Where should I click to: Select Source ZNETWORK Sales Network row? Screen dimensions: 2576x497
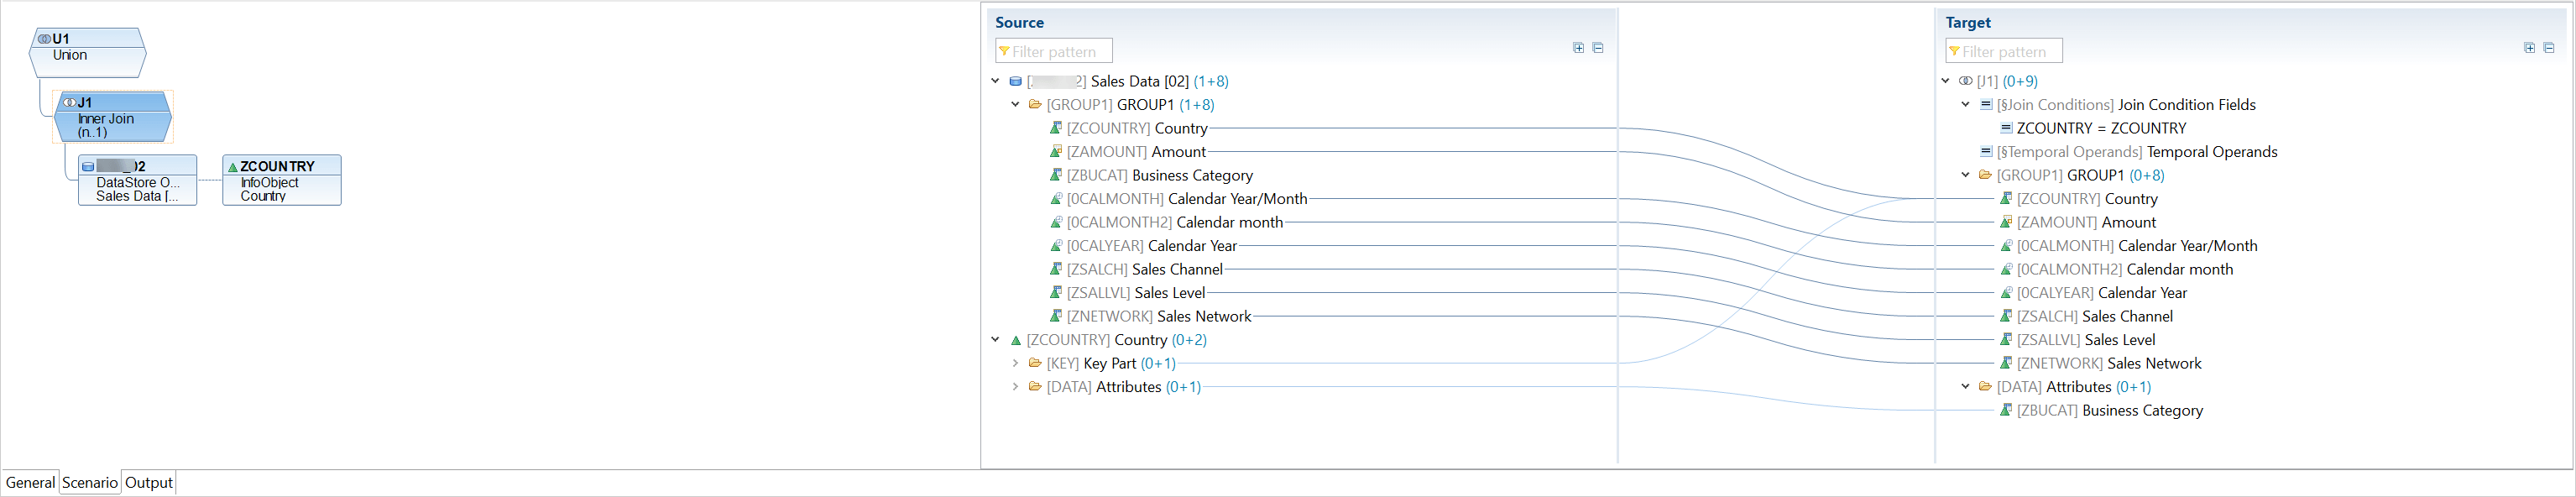coord(1150,316)
